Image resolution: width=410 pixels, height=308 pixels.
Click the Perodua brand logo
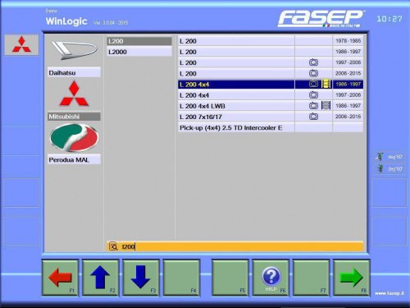[74, 137]
